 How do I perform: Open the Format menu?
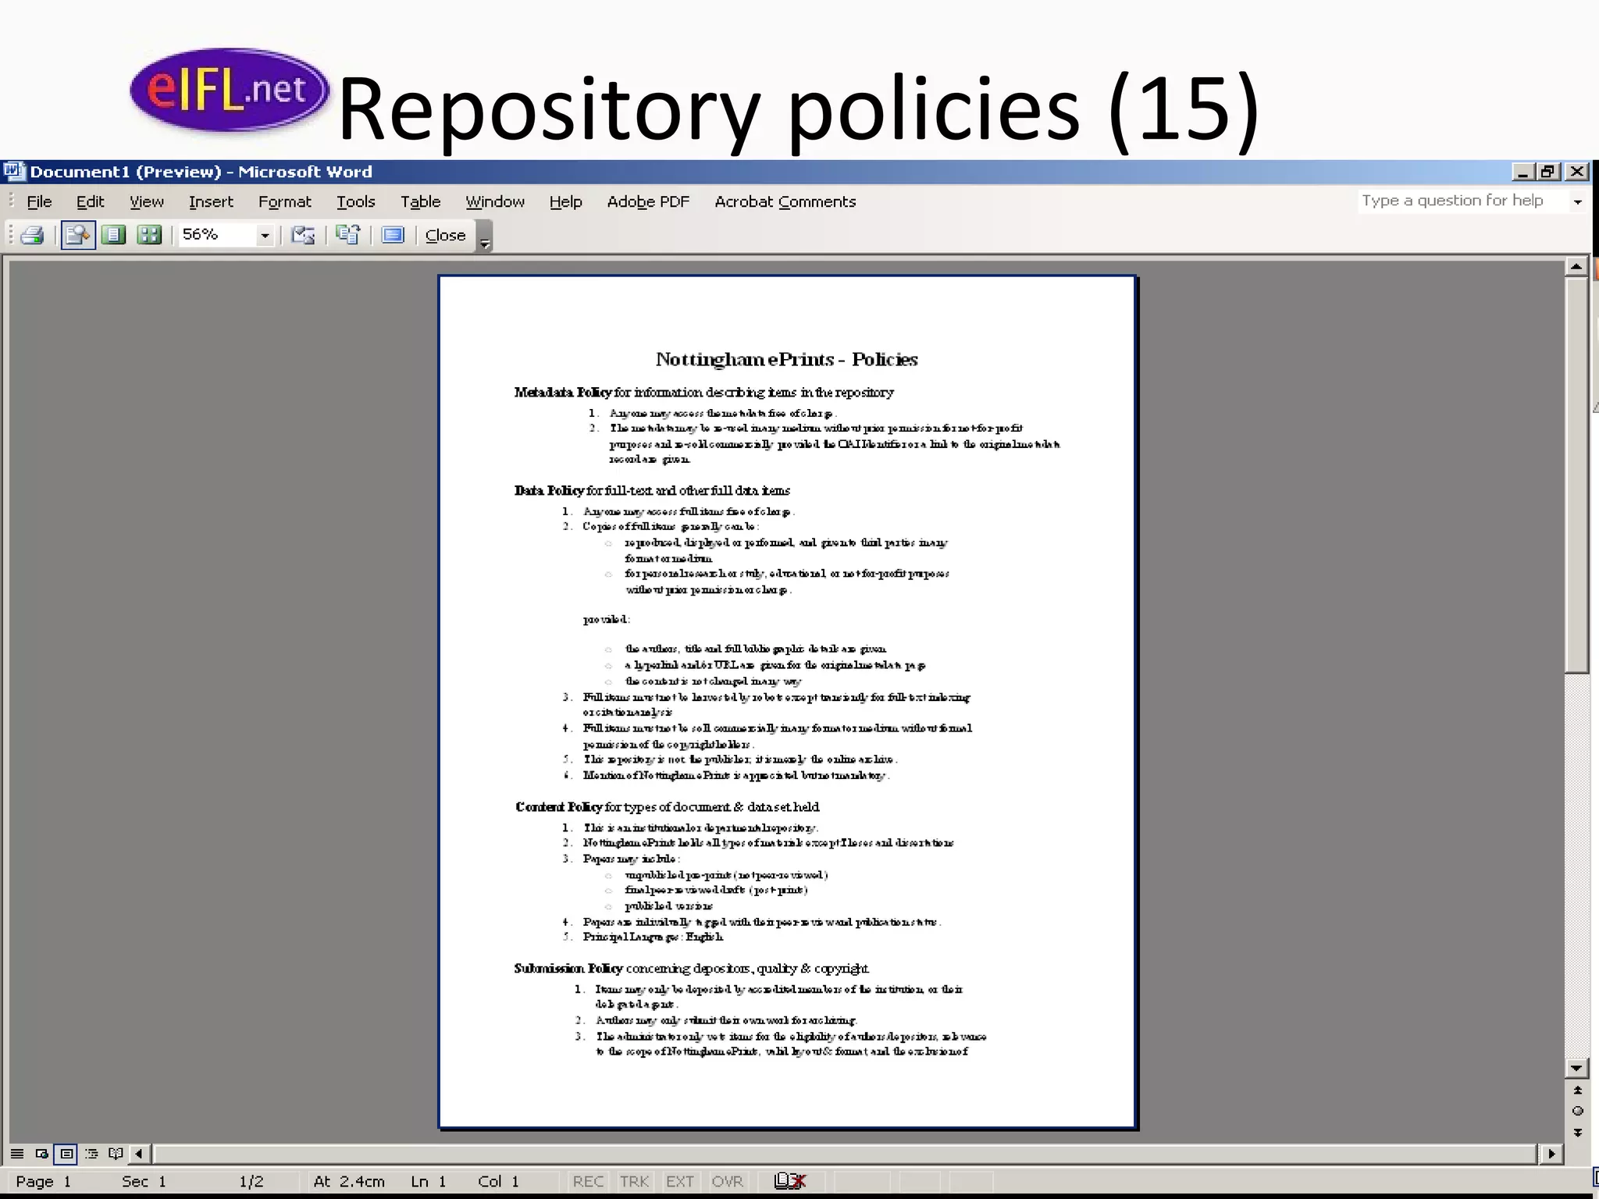pos(284,201)
